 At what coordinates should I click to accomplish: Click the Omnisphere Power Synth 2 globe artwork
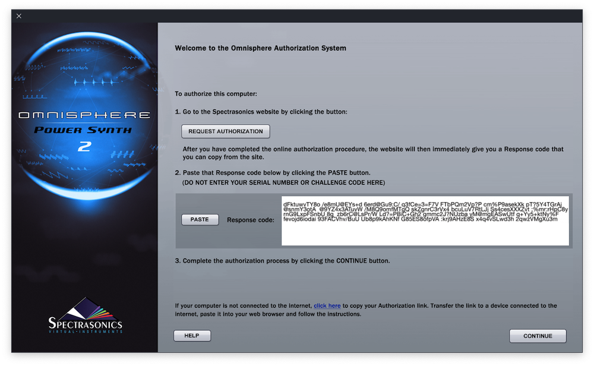(x=85, y=115)
